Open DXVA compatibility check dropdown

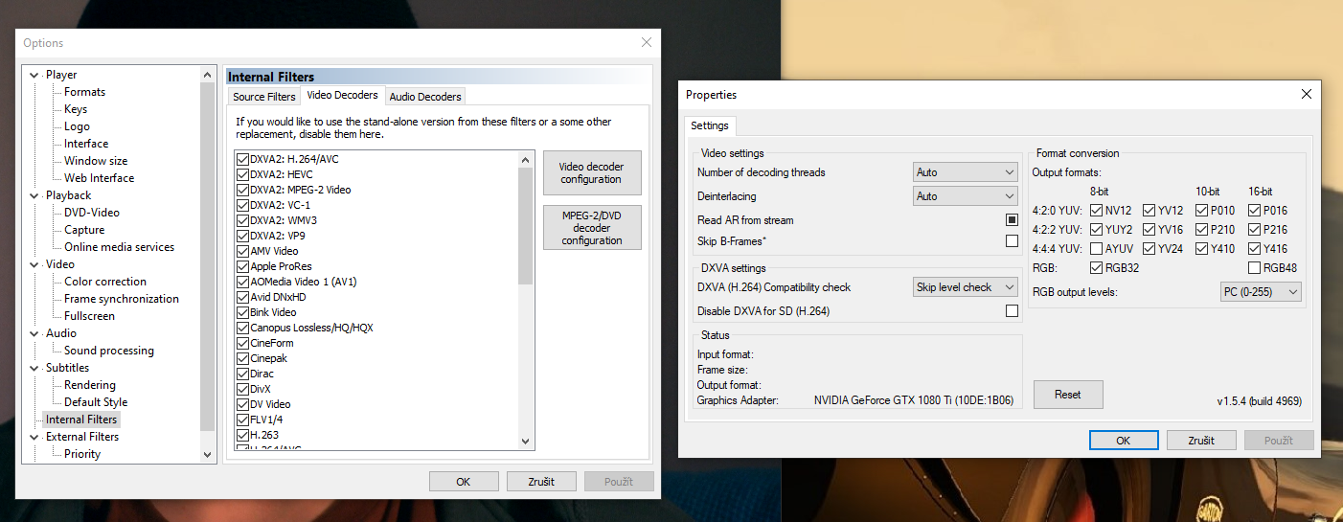click(x=965, y=287)
